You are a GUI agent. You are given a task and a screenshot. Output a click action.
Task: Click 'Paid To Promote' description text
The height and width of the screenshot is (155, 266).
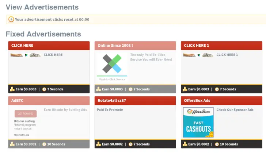coord(110,110)
